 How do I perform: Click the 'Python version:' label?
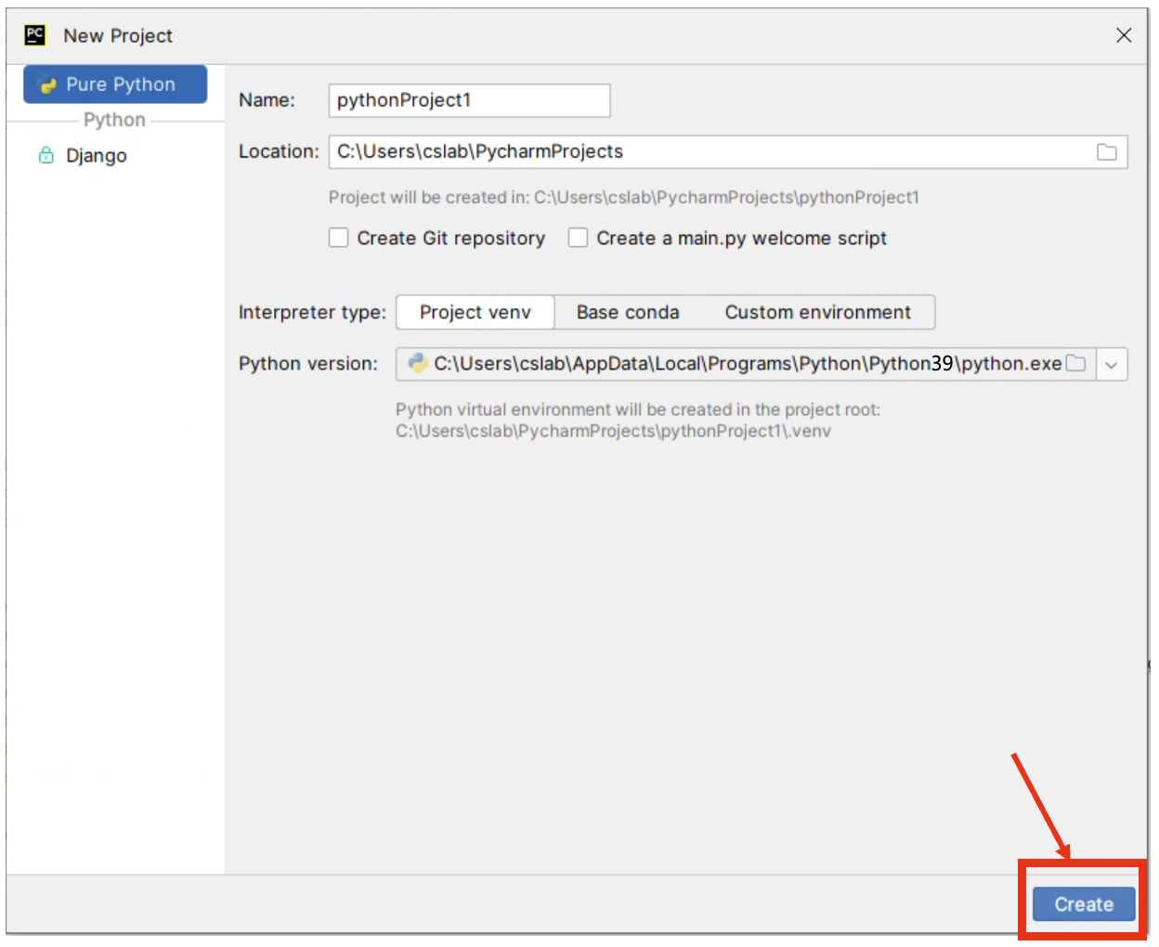point(308,363)
